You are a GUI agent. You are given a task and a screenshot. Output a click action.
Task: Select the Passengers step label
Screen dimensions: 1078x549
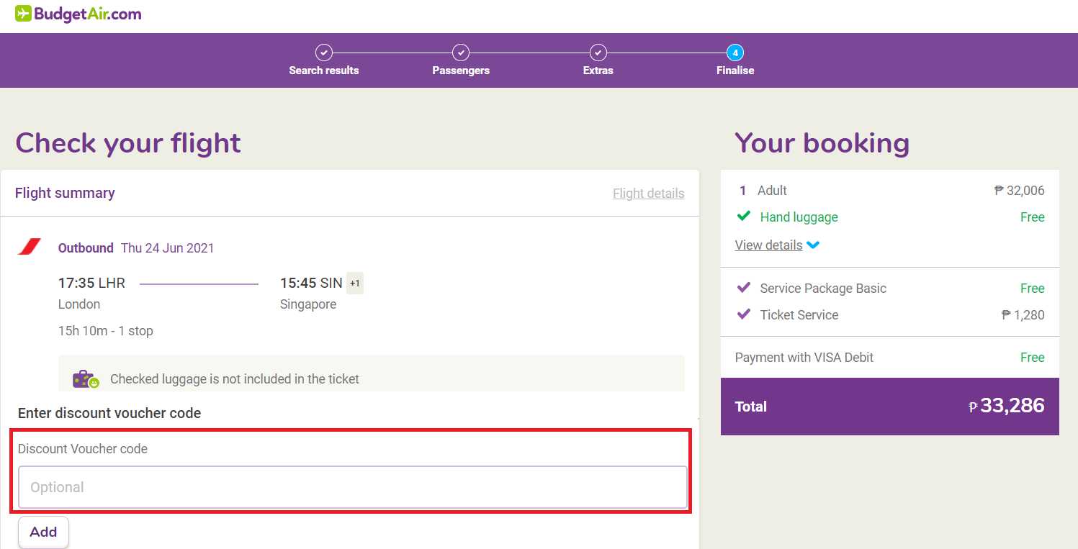(461, 70)
